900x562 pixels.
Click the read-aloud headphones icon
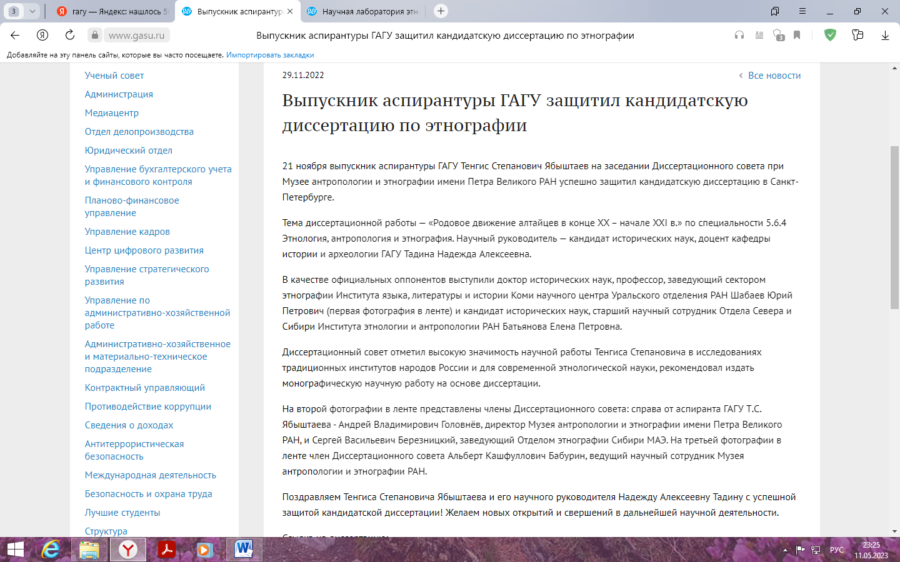(x=739, y=36)
